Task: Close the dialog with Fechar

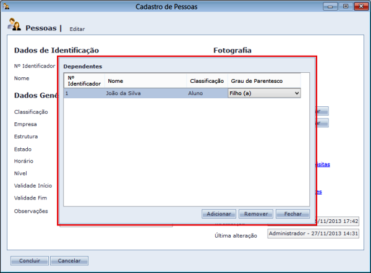Action: coord(292,214)
